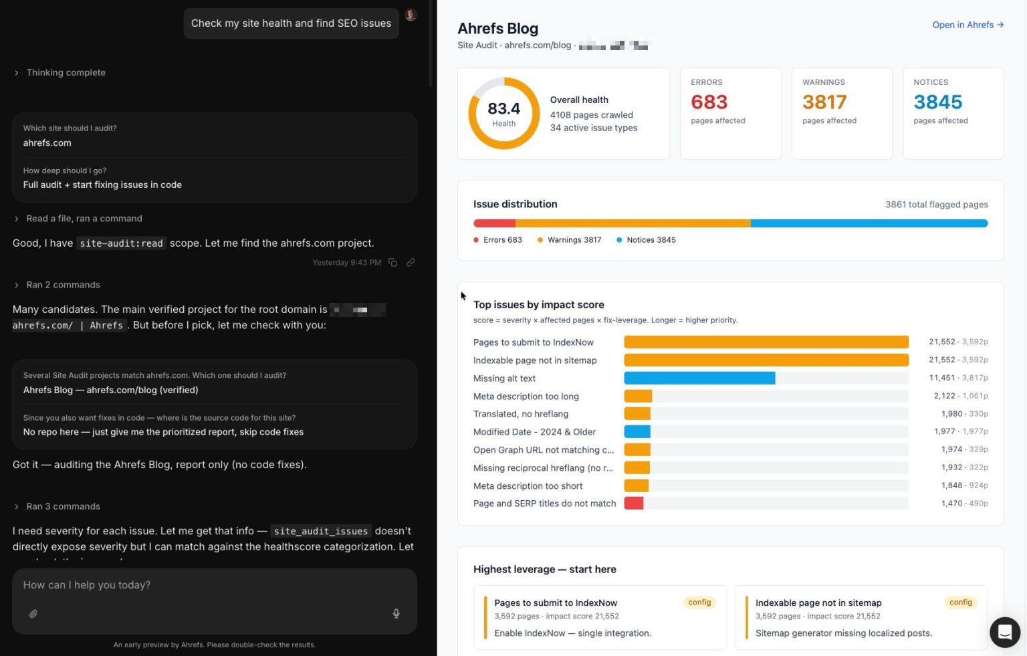Click config tag on IndexNow card

tap(699, 603)
